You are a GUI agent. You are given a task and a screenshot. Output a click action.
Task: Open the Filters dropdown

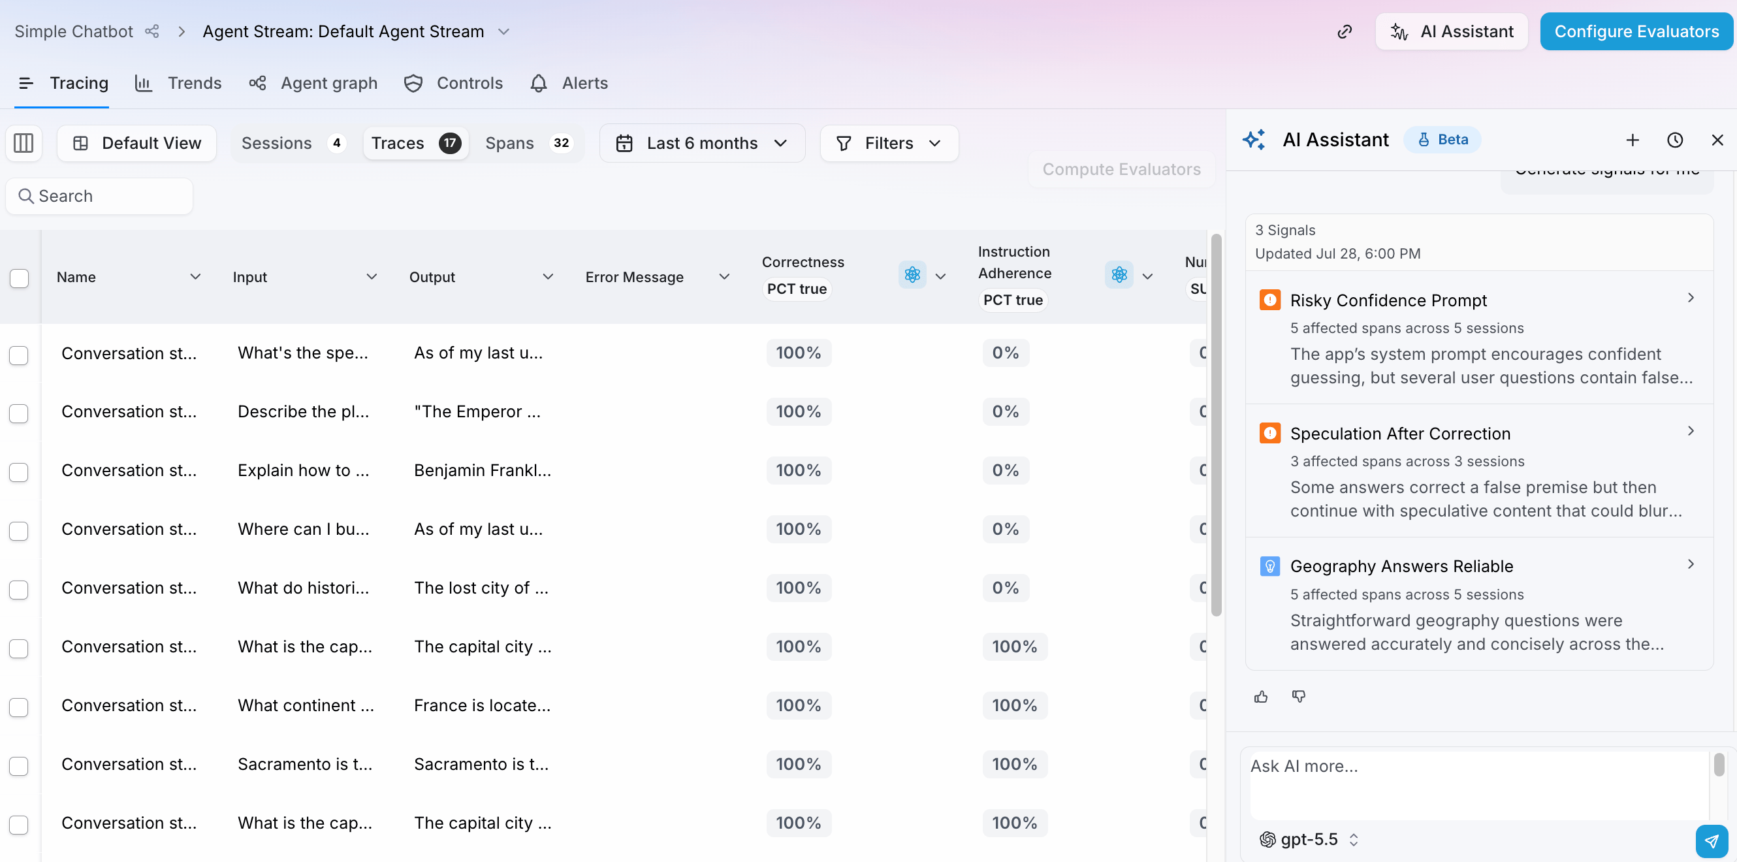pyautogui.click(x=889, y=143)
